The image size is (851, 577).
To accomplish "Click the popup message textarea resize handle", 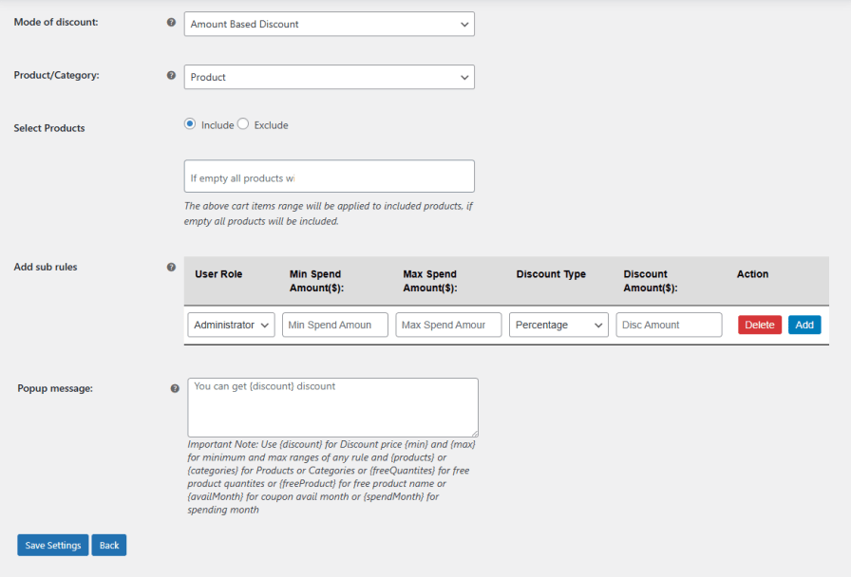I will (x=474, y=433).
